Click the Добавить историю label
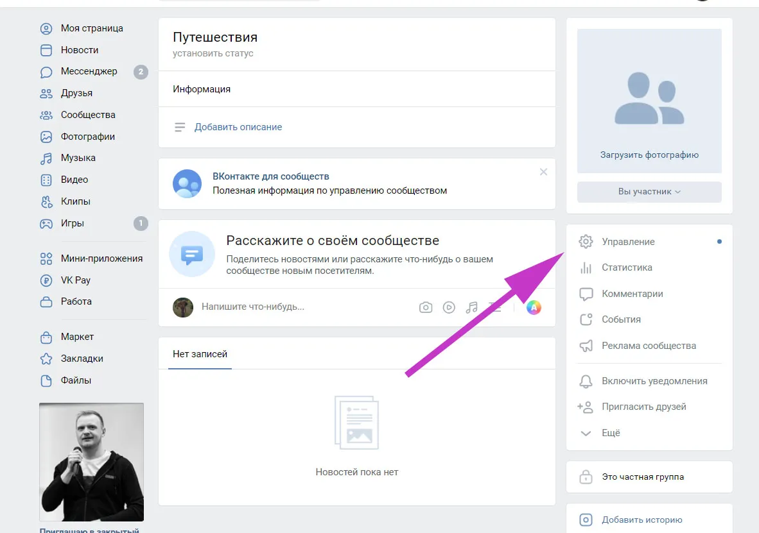Image resolution: width=759 pixels, height=533 pixels. coord(642,520)
